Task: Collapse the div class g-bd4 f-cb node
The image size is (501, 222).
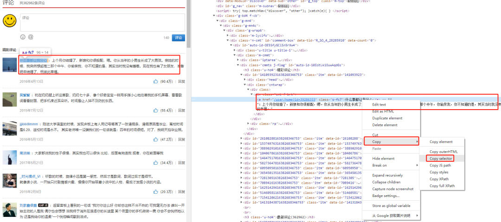Action: tap(214, 15)
